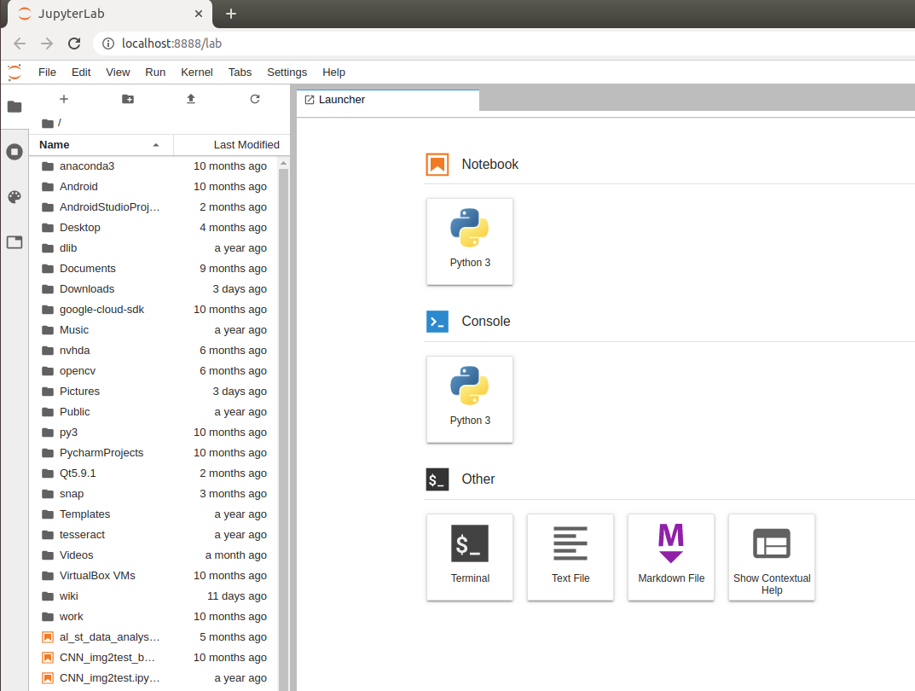
Task: Open Show Contextual Help card
Action: click(772, 557)
